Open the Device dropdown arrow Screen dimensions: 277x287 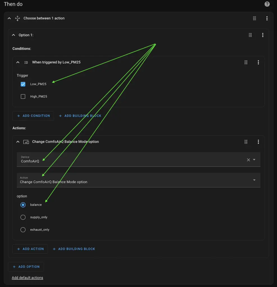pyautogui.click(x=254, y=160)
